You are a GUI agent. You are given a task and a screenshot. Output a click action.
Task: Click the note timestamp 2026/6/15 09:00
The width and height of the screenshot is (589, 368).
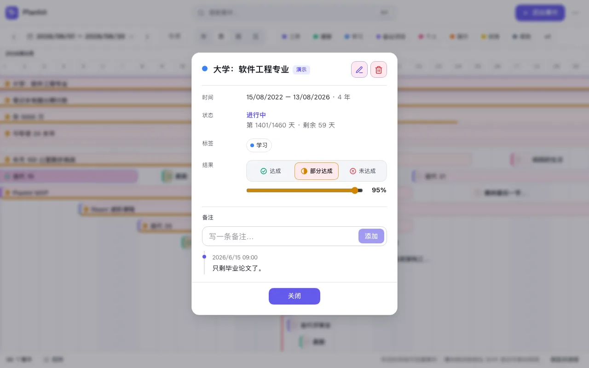235,258
